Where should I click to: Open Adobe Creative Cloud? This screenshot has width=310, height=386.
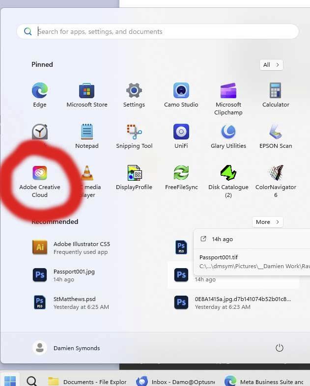click(40, 182)
